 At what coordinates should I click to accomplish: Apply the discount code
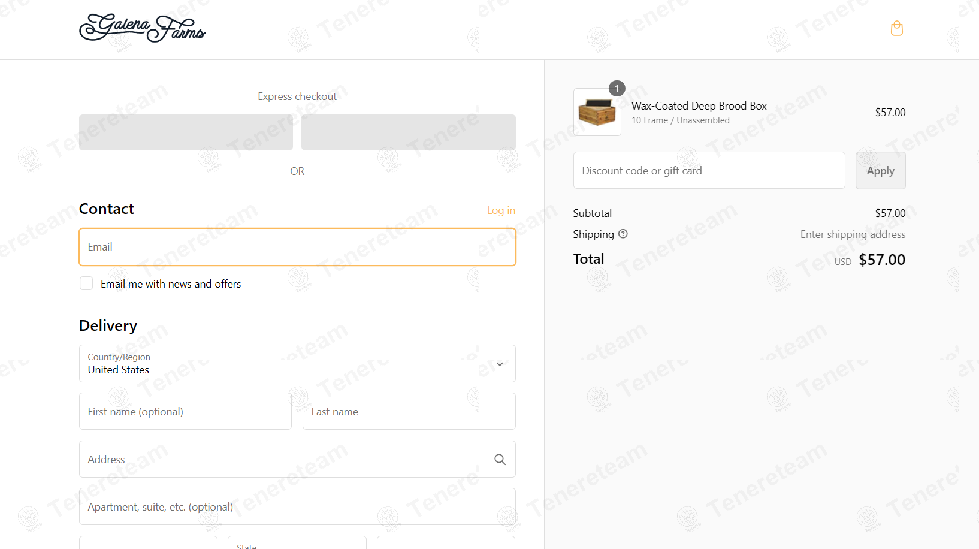click(880, 170)
